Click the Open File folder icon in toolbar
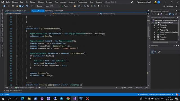Image resolution: width=180 pixels, height=101 pixels. pos(17,6)
